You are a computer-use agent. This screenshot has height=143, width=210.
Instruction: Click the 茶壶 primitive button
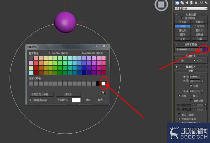183,39
